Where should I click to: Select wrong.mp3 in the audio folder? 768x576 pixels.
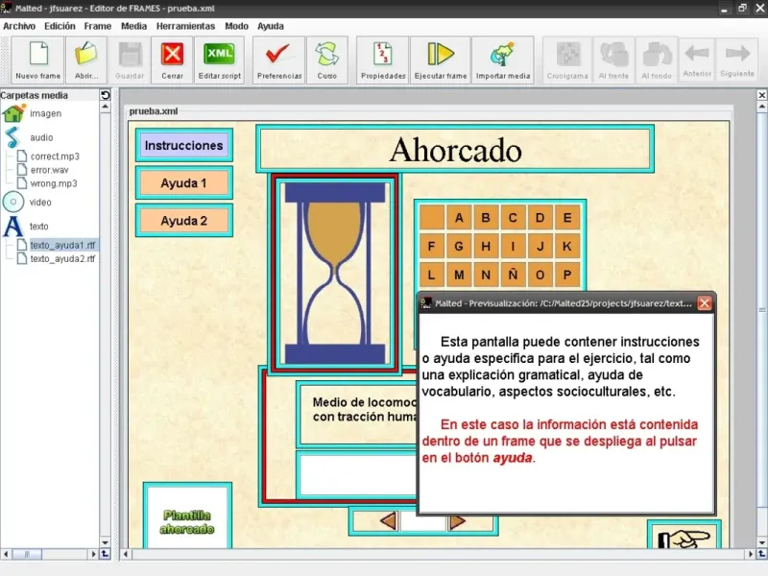[x=47, y=183]
